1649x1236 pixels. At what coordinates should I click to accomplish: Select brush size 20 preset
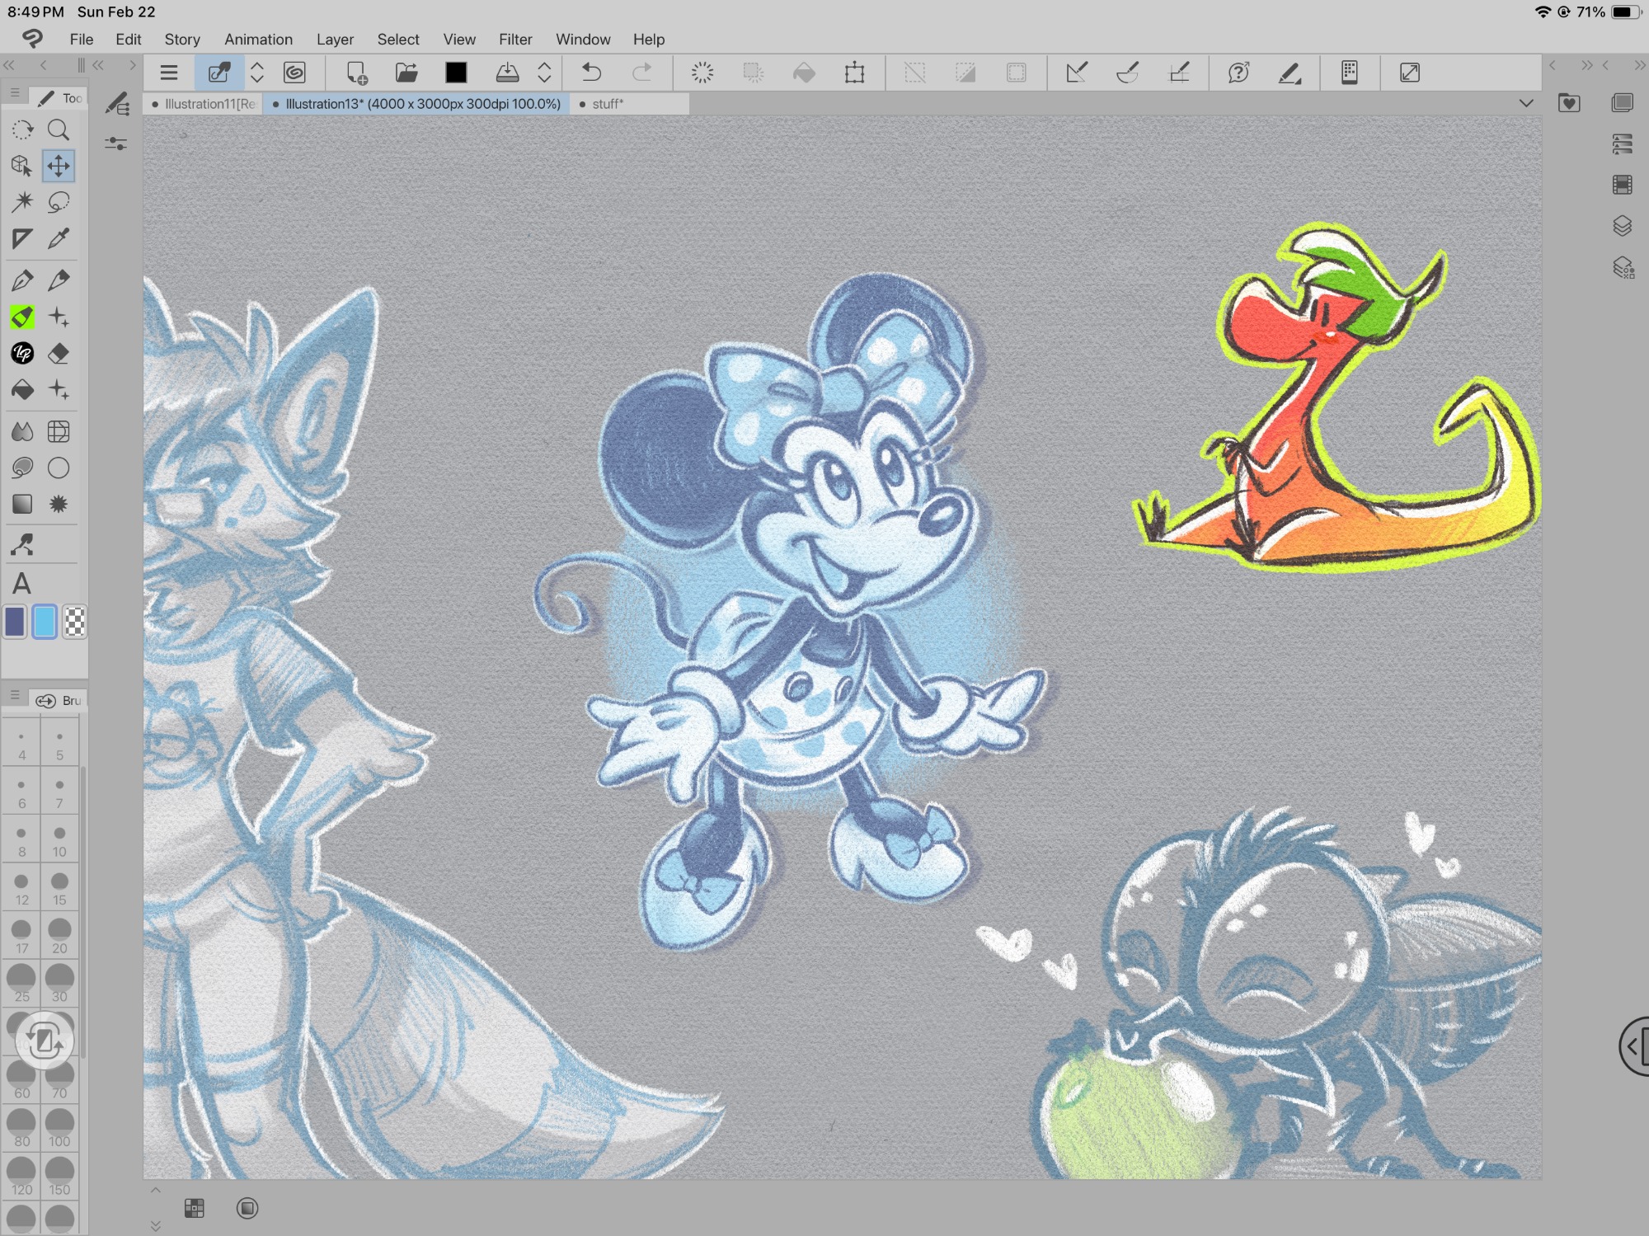click(59, 936)
